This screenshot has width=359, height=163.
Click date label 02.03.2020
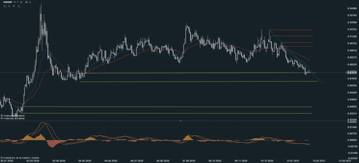click(x=33, y=161)
